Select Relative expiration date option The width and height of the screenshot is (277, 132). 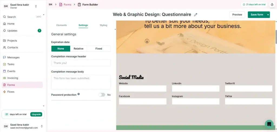click(78, 49)
